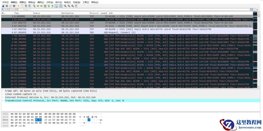Image resolution: width=263 pixels, height=131 pixels.
Task: Click the display filter input field
Action: tap(118, 9)
